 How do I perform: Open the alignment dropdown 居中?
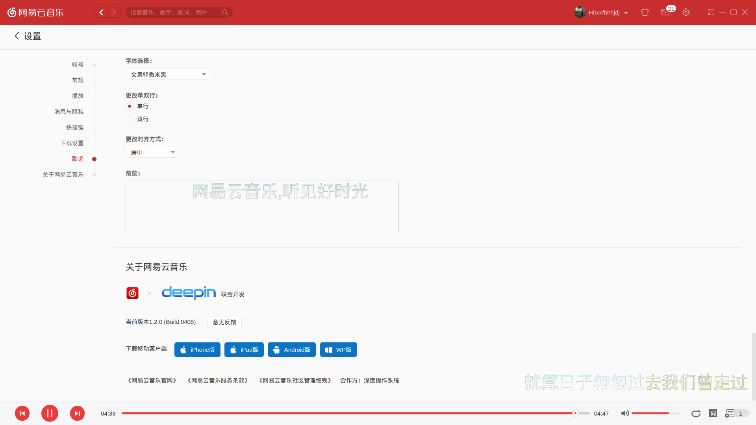152,152
